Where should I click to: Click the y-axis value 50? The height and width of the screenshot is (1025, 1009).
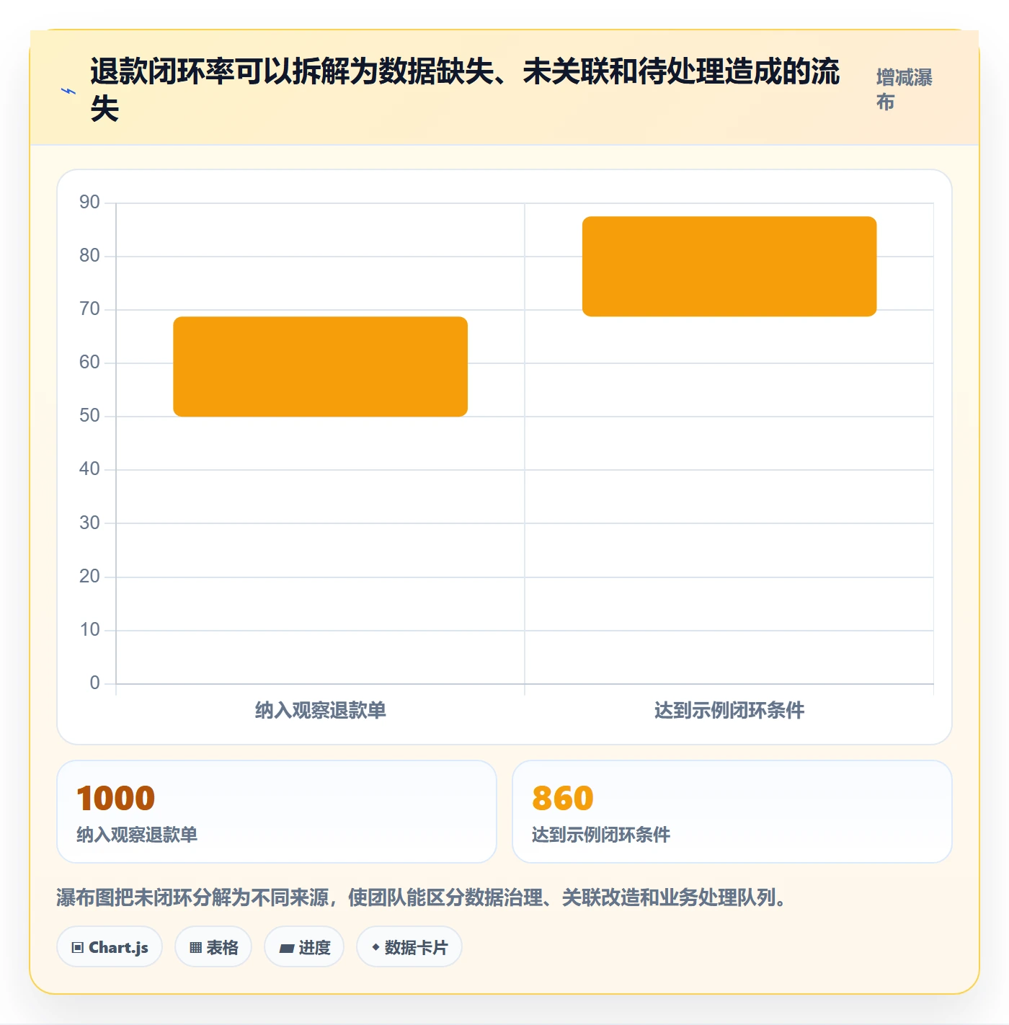point(89,416)
